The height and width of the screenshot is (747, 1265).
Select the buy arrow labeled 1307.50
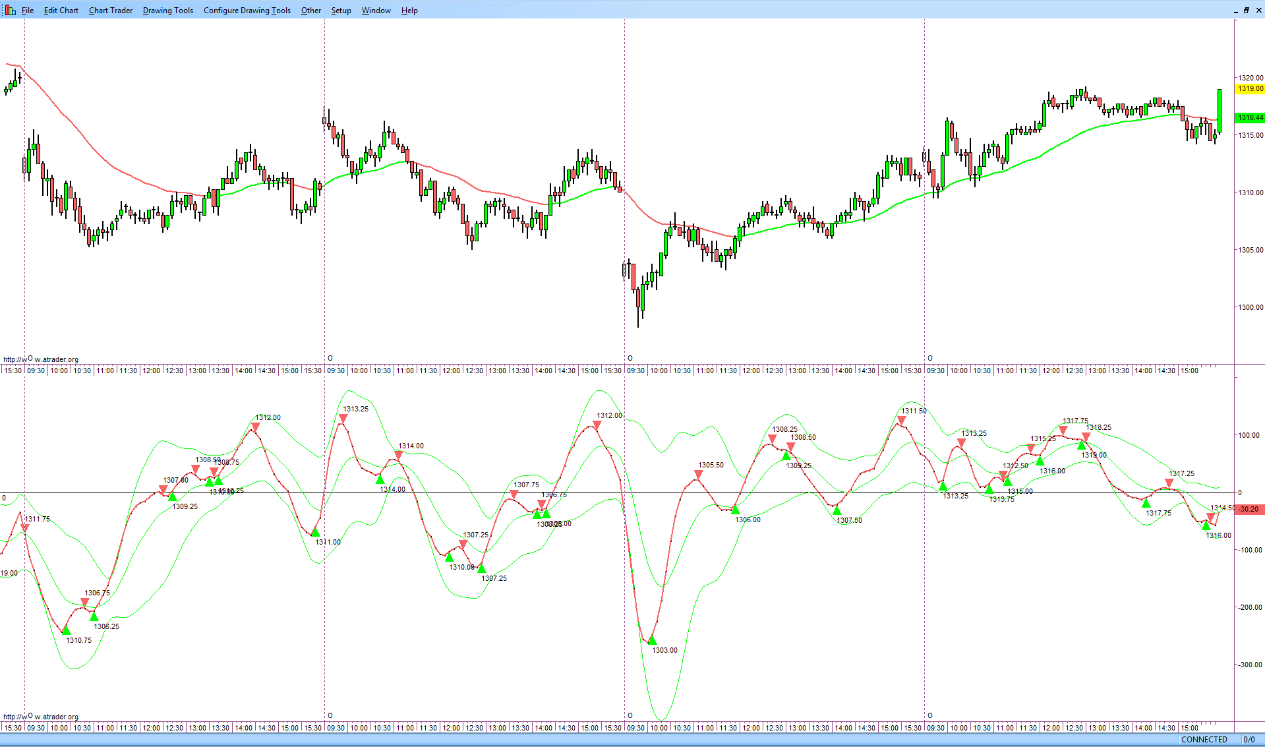coord(837,510)
